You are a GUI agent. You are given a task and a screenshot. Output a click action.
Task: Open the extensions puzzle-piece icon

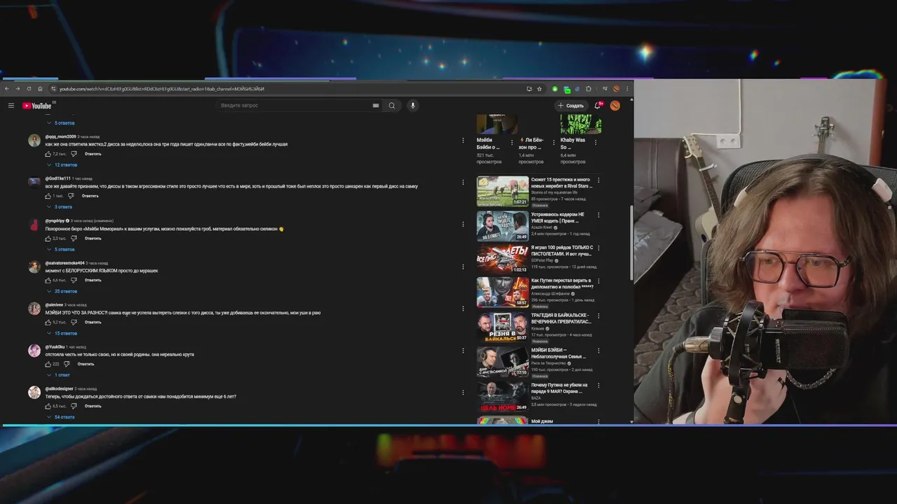tap(588, 89)
